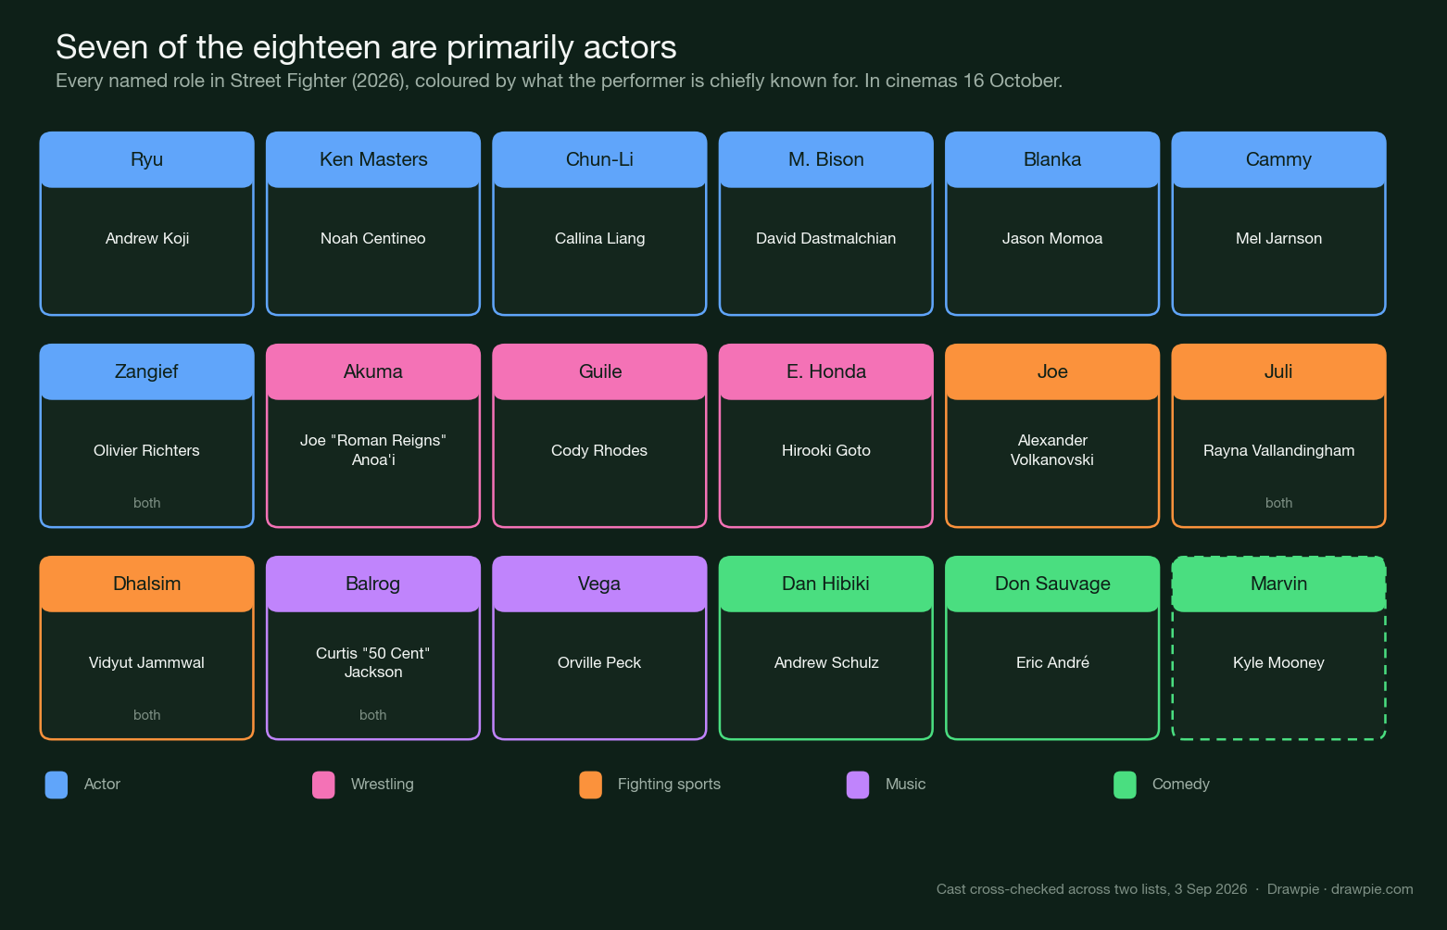Screen dimensions: 1447x930
Task: Click the blue Actor legend swatch
Action: tap(57, 785)
